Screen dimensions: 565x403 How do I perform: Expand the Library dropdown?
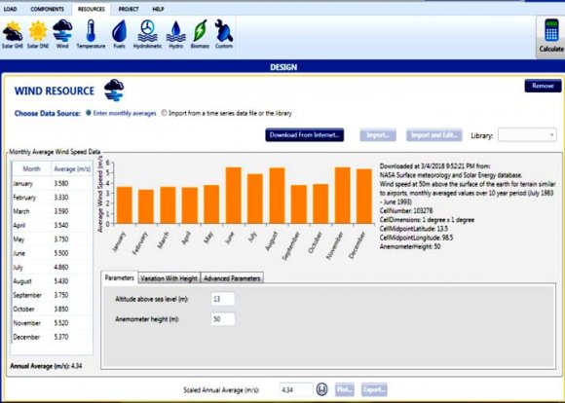(x=527, y=135)
